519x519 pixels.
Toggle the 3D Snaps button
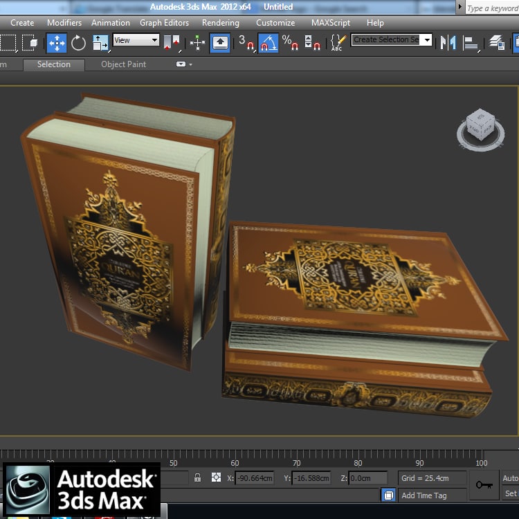click(x=246, y=42)
